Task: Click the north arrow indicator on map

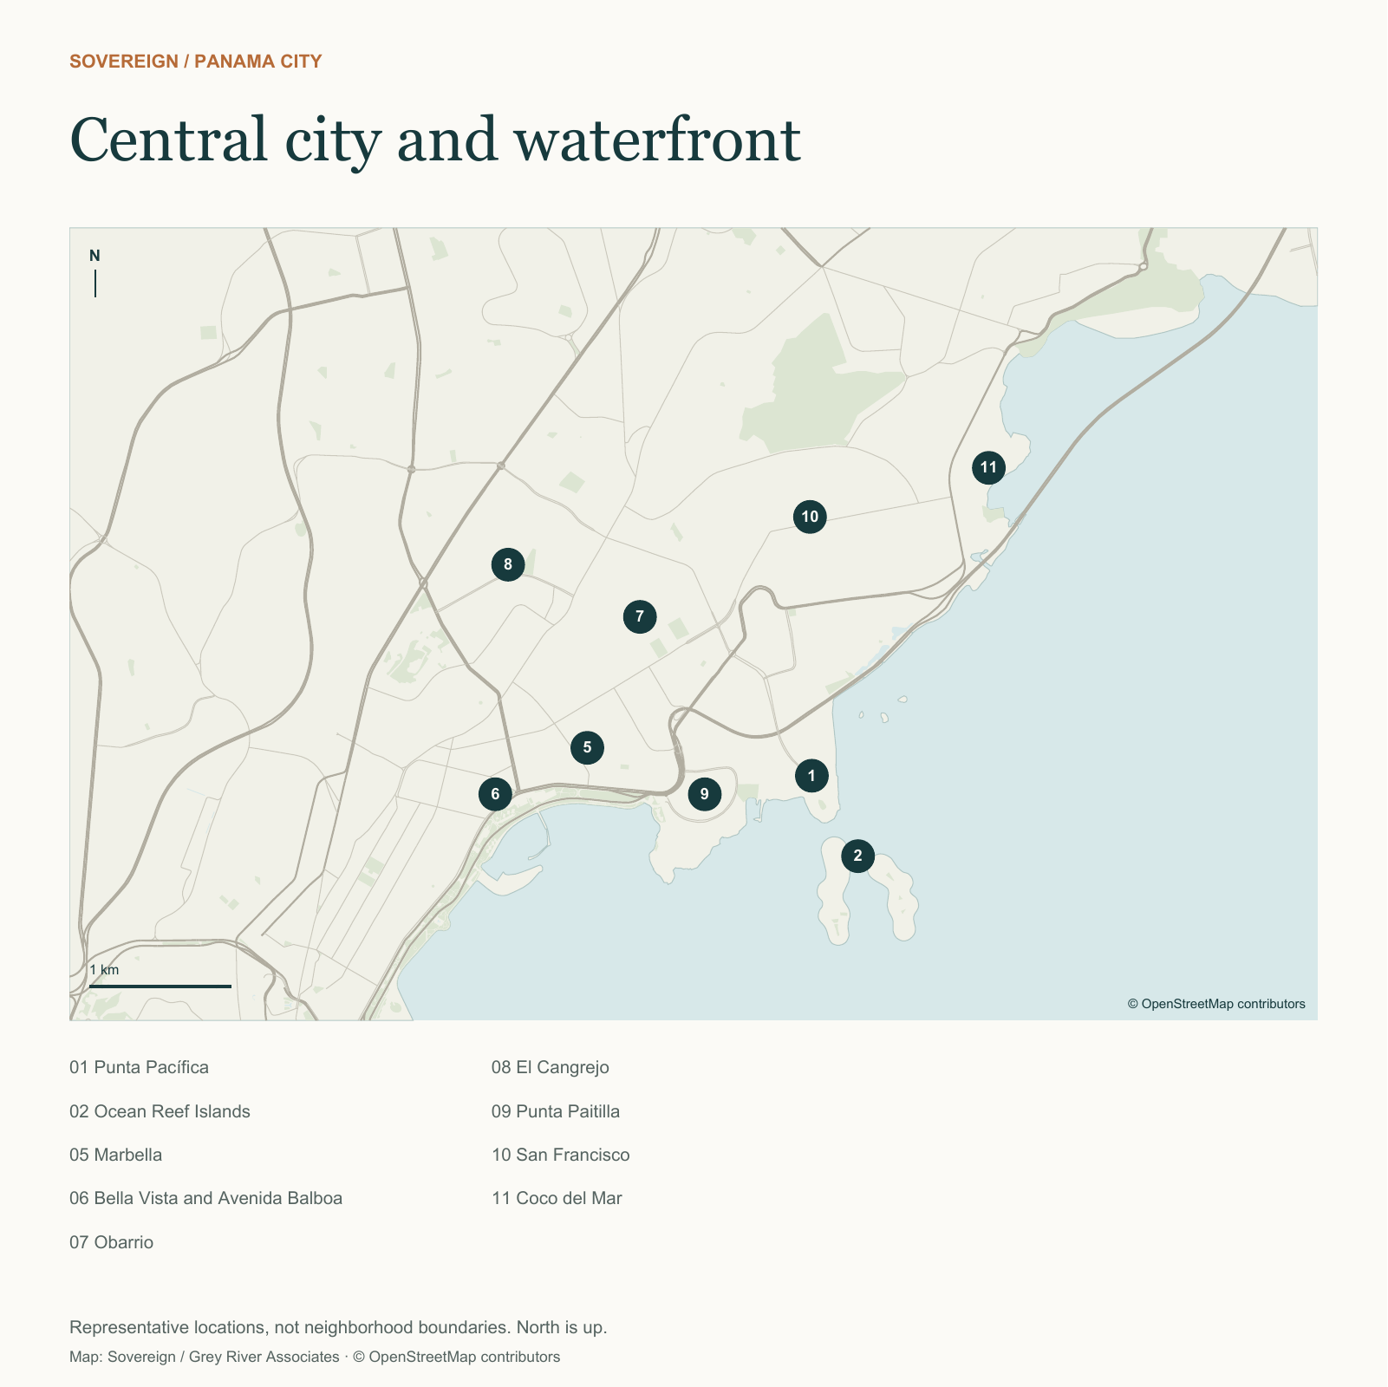Action: 95,273
